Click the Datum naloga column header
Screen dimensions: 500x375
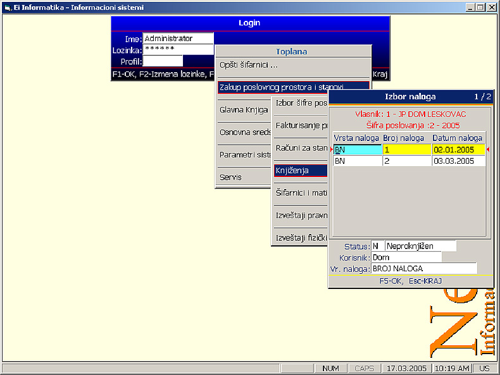click(458, 138)
